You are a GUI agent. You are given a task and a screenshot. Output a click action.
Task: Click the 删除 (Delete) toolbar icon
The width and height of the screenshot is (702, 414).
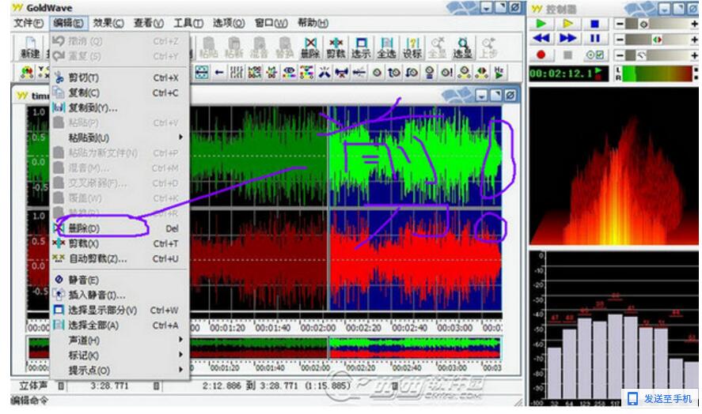(x=309, y=47)
